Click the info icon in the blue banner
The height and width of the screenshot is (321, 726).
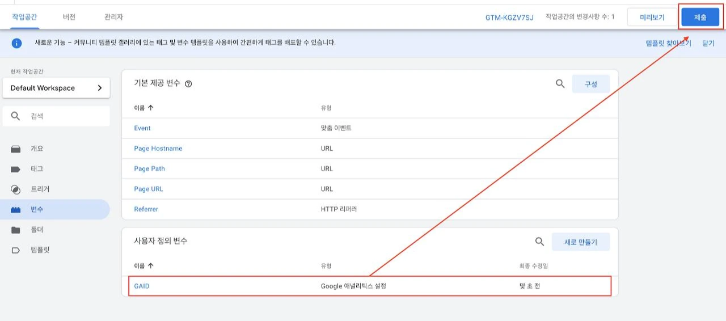click(x=17, y=43)
